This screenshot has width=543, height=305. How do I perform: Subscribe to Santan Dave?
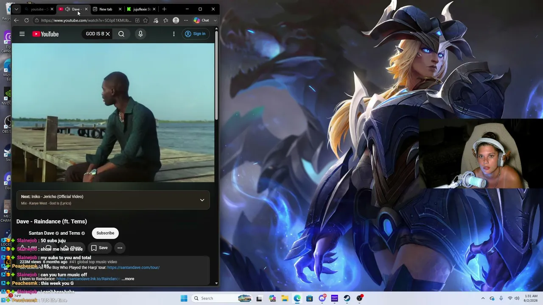[105, 233]
